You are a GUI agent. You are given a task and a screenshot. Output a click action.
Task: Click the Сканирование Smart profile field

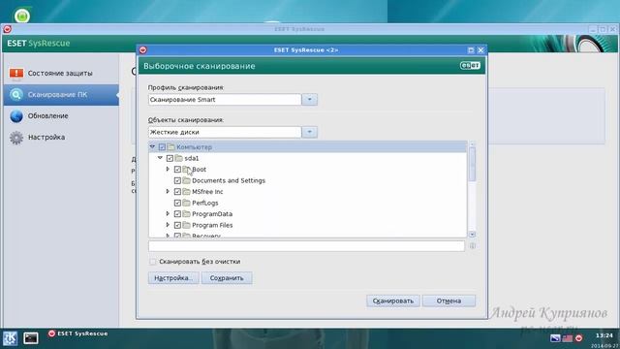pos(225,99)
